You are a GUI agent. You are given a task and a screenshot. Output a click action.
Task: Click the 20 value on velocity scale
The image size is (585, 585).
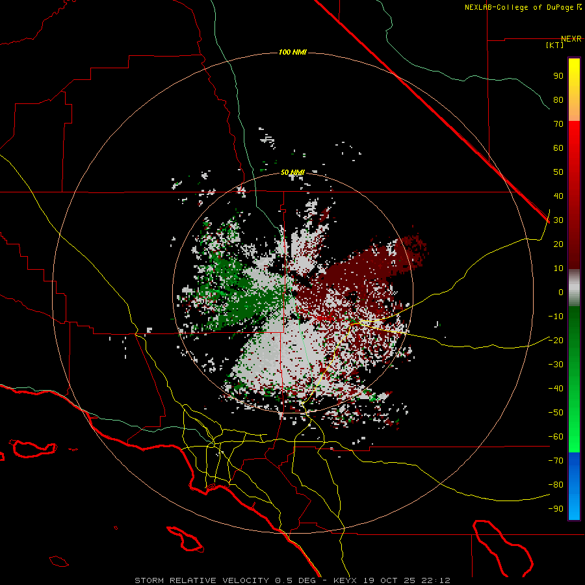pos(558,244)
